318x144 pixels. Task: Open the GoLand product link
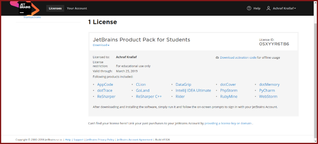coord(143,90)
